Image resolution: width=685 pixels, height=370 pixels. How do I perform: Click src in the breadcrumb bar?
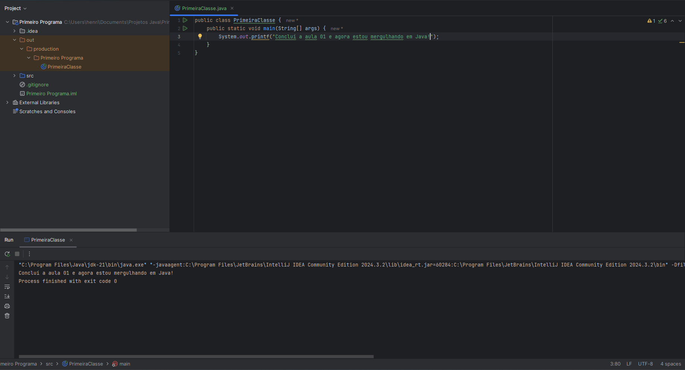pos(49,364)
